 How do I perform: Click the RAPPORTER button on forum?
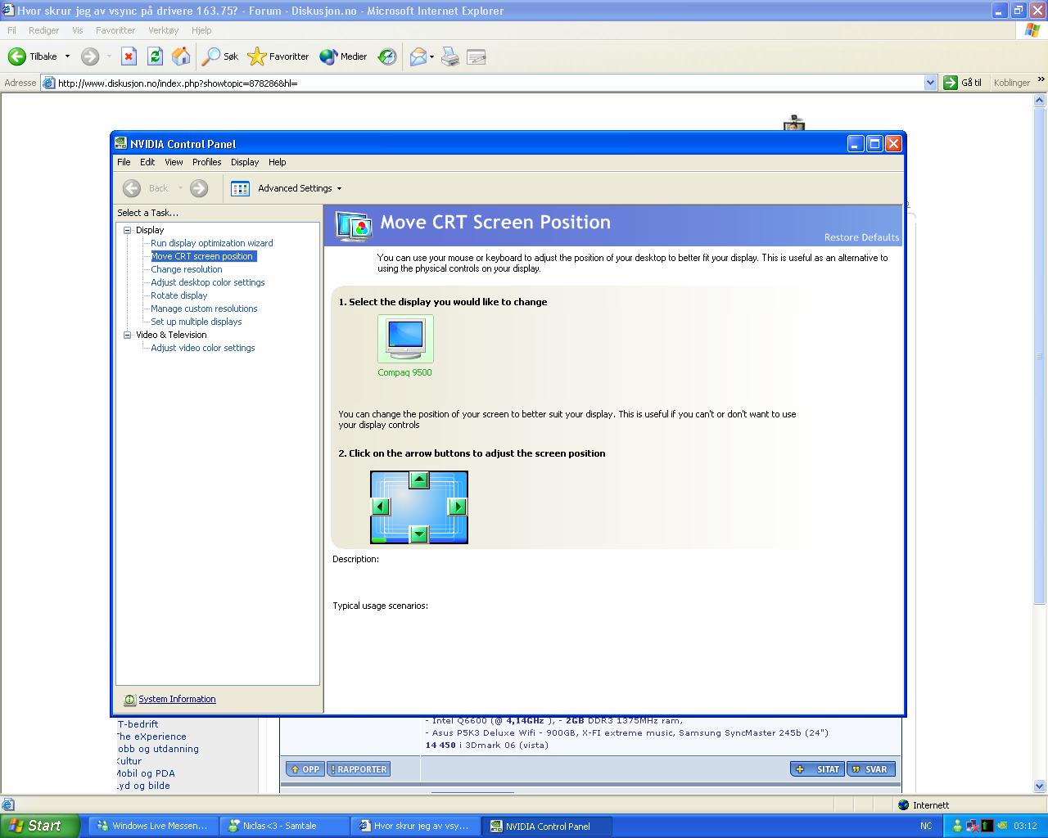pos(359,769)
